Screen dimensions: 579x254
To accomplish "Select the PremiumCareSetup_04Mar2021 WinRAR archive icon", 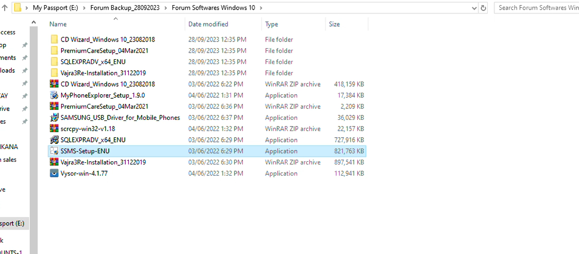I will pos(54,106).
